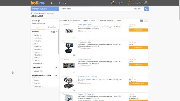
Task: Click the filter funnel icon
Action: (32, 20)
